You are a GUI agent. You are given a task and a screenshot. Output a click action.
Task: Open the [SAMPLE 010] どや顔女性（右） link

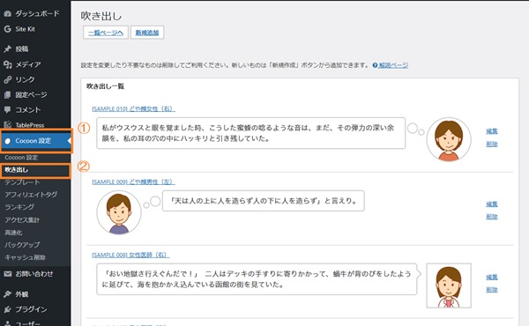(134, 109)
